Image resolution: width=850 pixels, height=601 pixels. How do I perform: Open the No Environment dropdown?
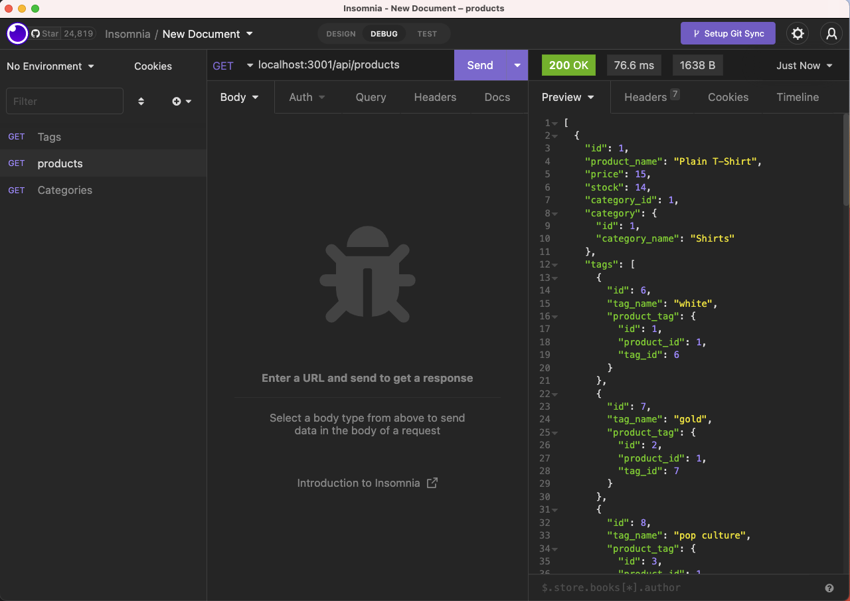pos(50,66)
